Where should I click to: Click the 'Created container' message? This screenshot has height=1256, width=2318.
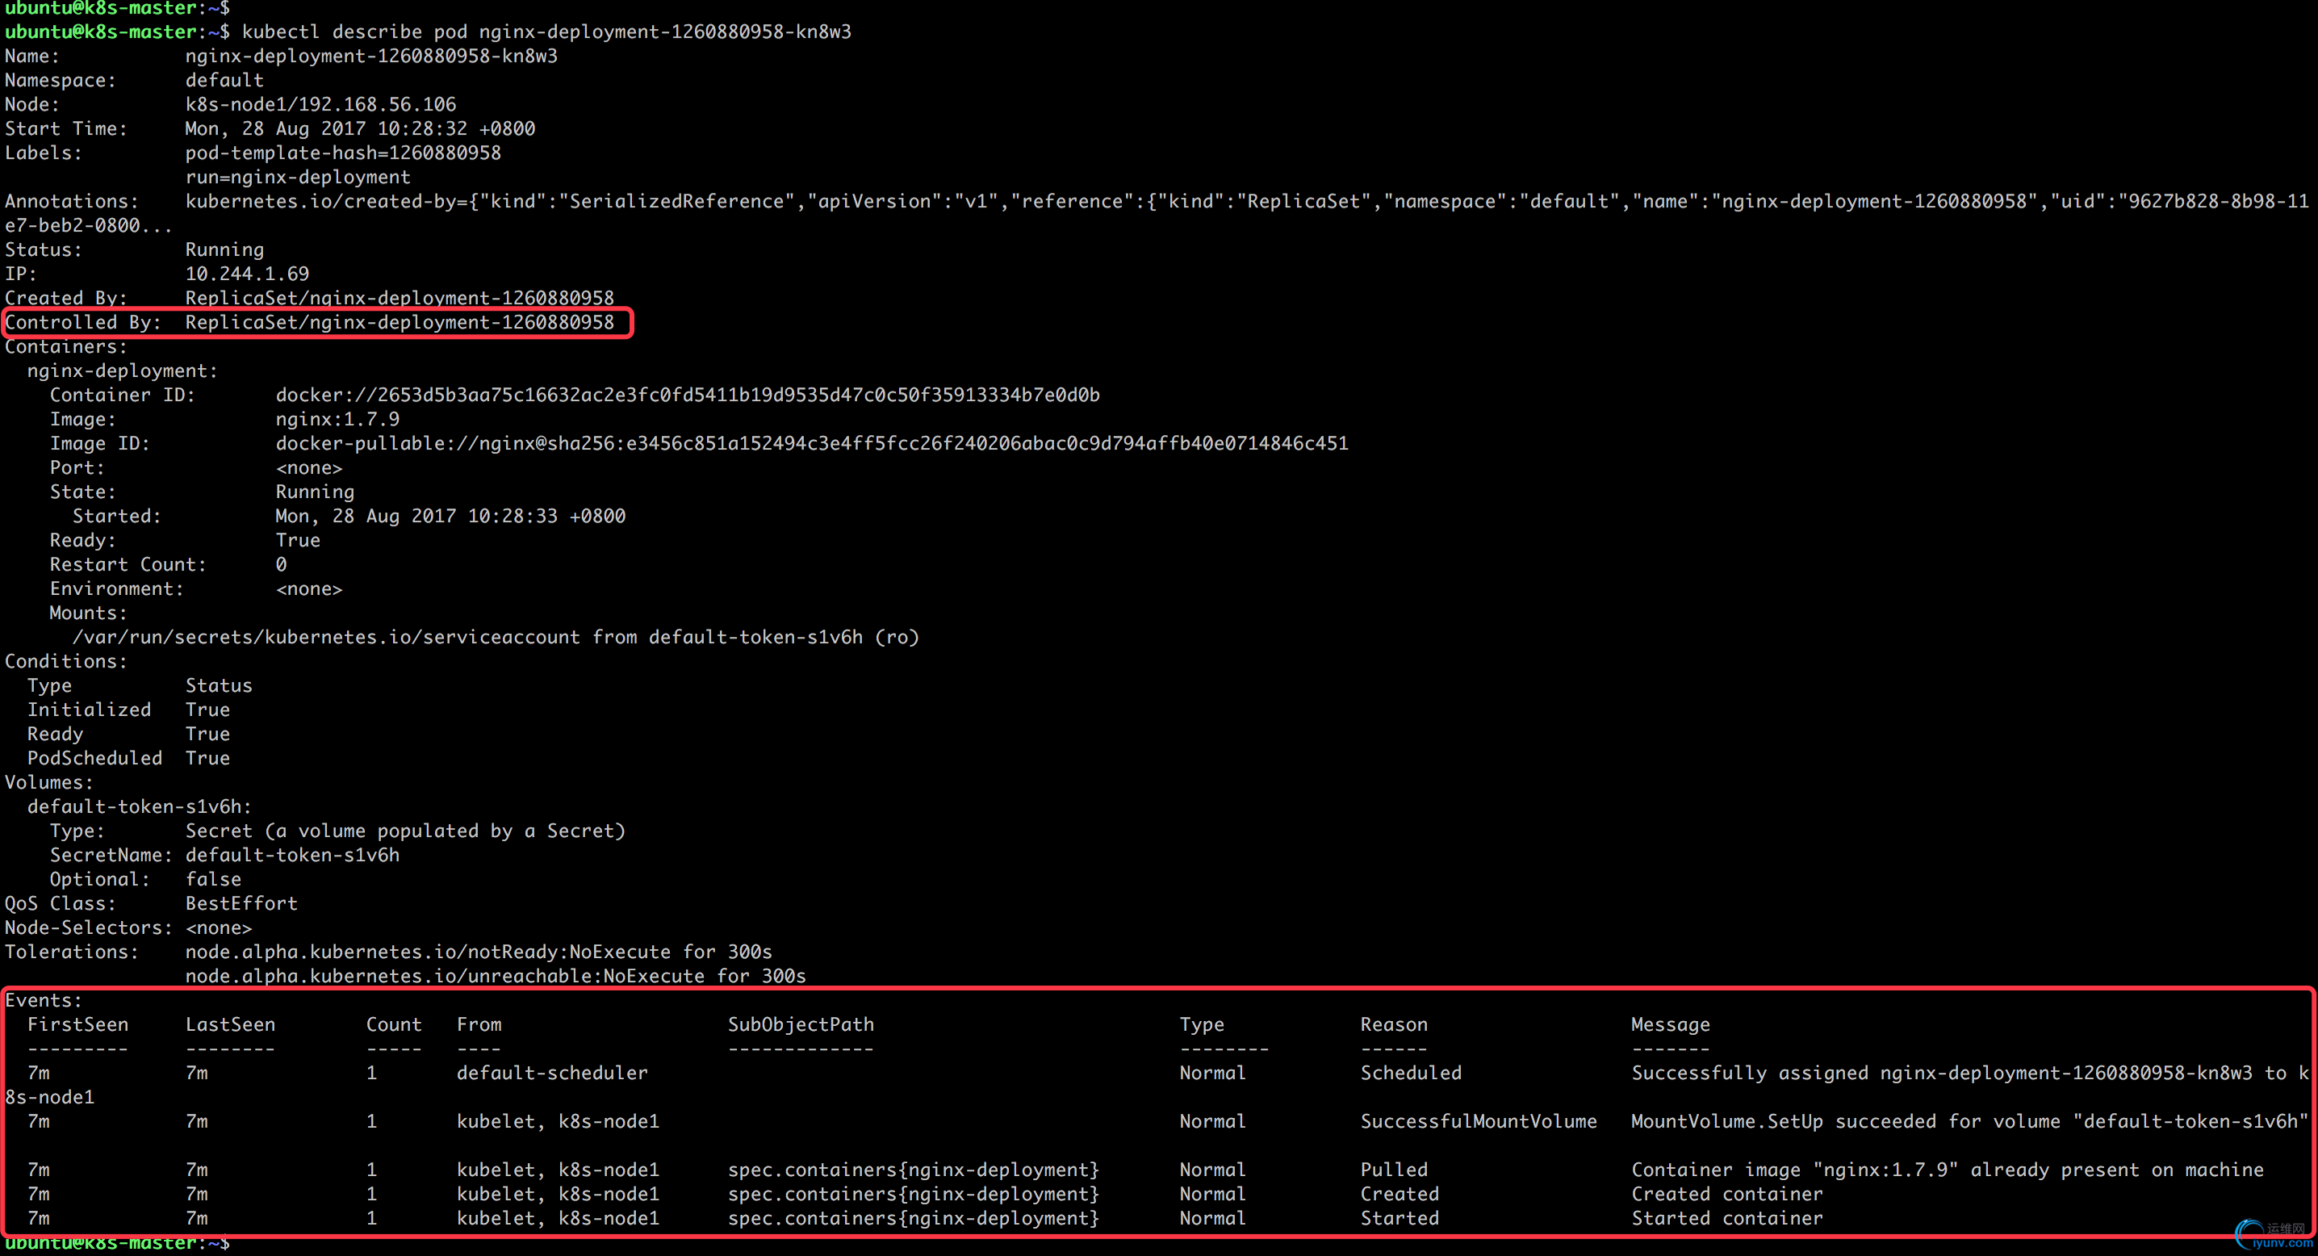(x=1727, y=1194)
